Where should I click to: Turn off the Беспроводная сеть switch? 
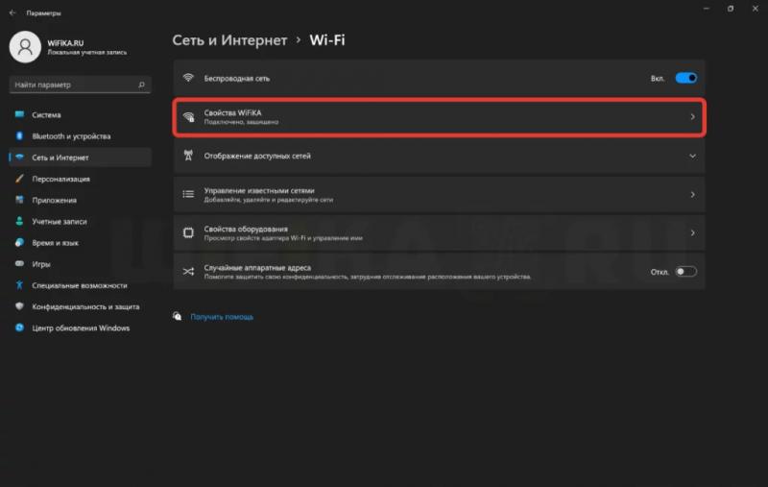[x=685, y=78]
